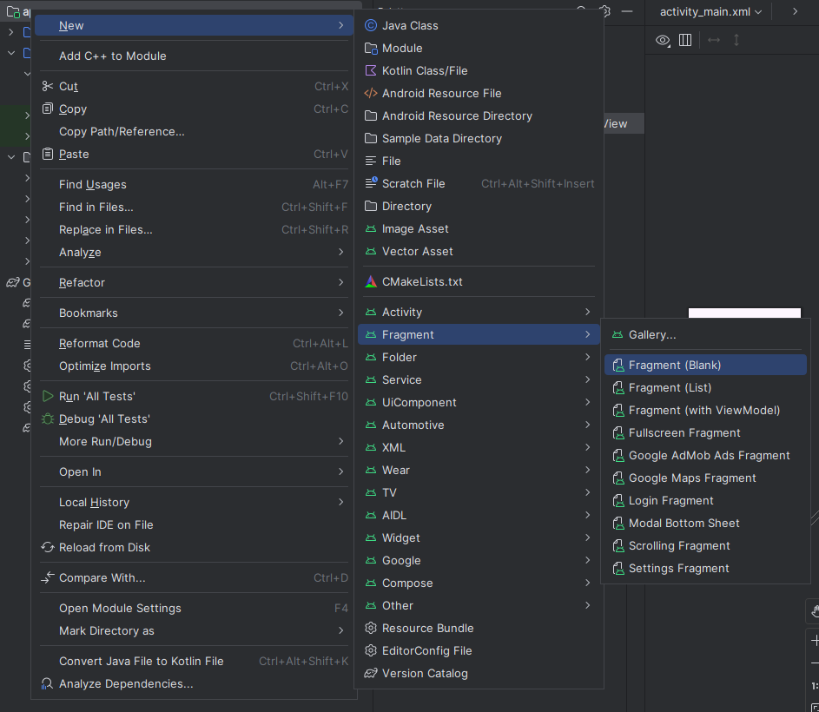Expand the Analyze submenu
Screen dimensions: 819x712
point(195,253)
